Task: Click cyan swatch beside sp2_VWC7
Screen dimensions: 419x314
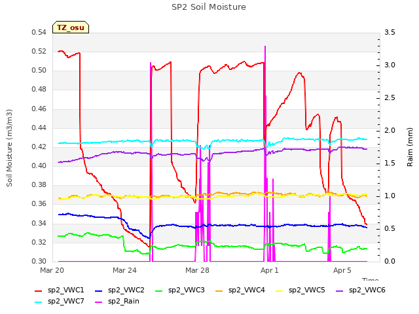Action: coord(39,302)
